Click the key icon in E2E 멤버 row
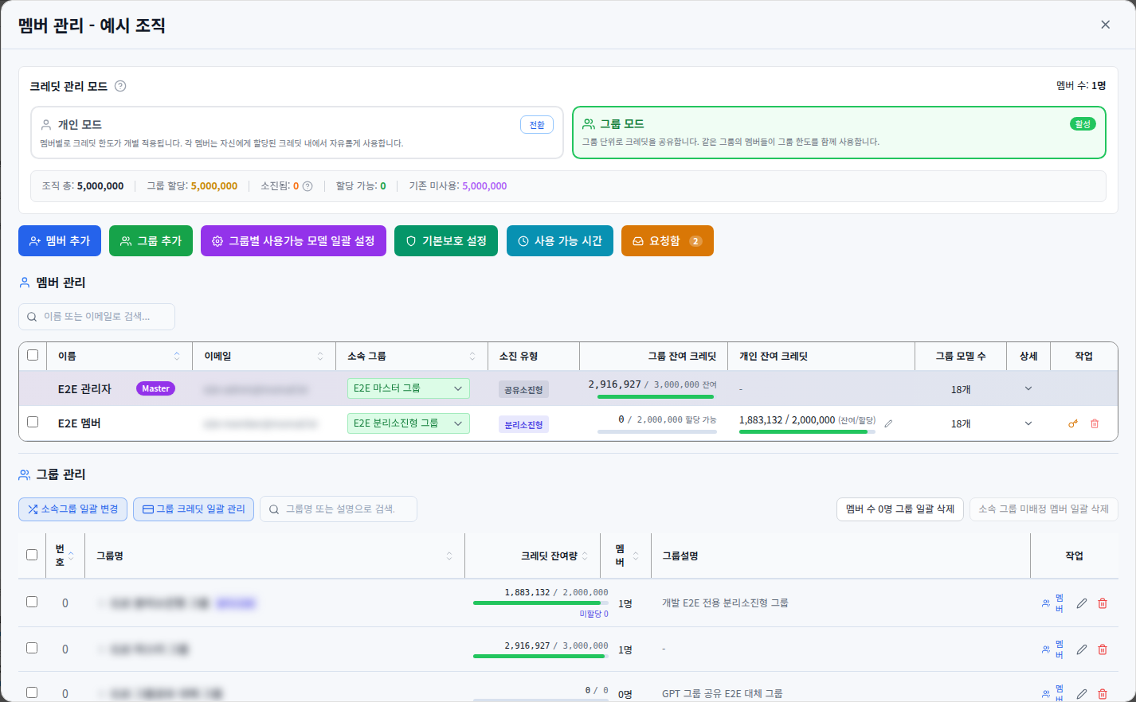Screen dimensions: 1136x702 coord(1073,423)
